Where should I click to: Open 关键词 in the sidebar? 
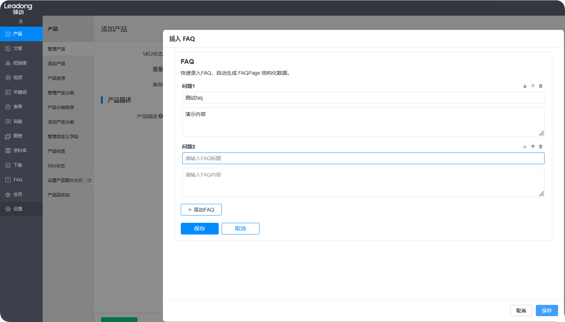21,92
